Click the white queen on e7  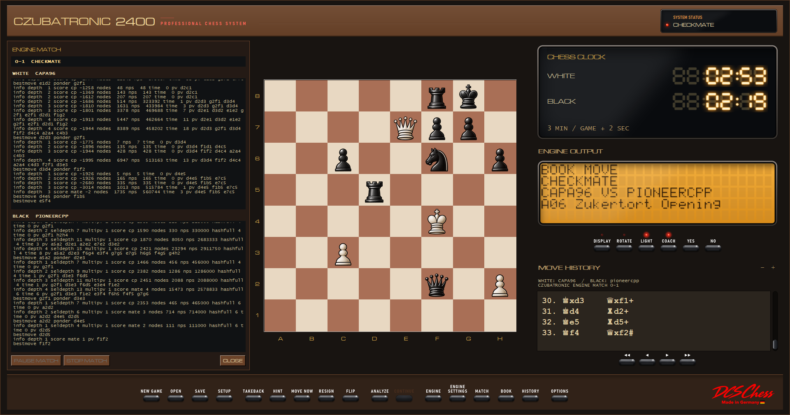coord(406,128)
